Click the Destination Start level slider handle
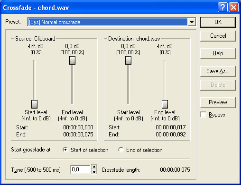The width and height of the screenshot is (241, 185). pyautogui.click(x=128, y=60)
